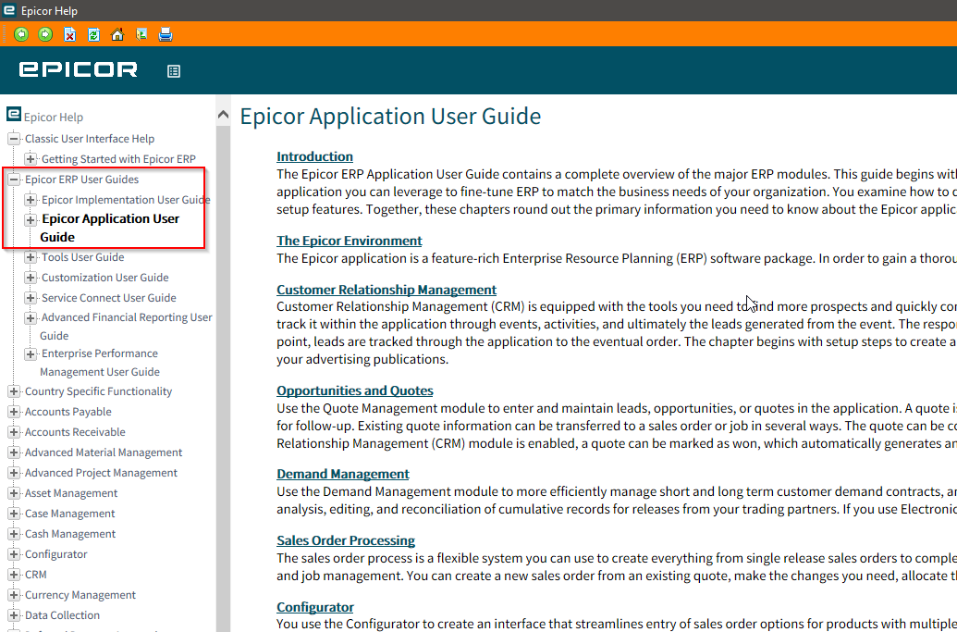Follow the Demand Management link
957x632 pixels.
342,474
